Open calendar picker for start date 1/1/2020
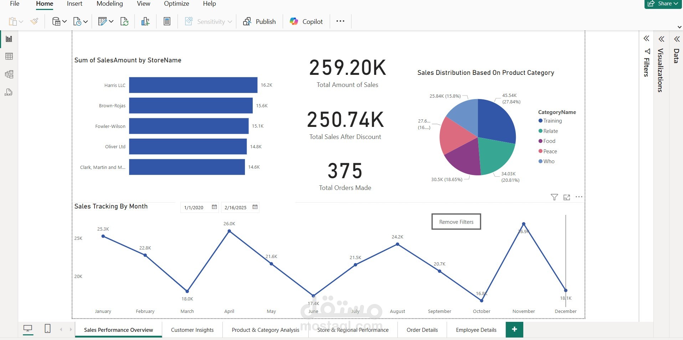The width and height of the screenshot is (683, 340). [x=214, y=207]
